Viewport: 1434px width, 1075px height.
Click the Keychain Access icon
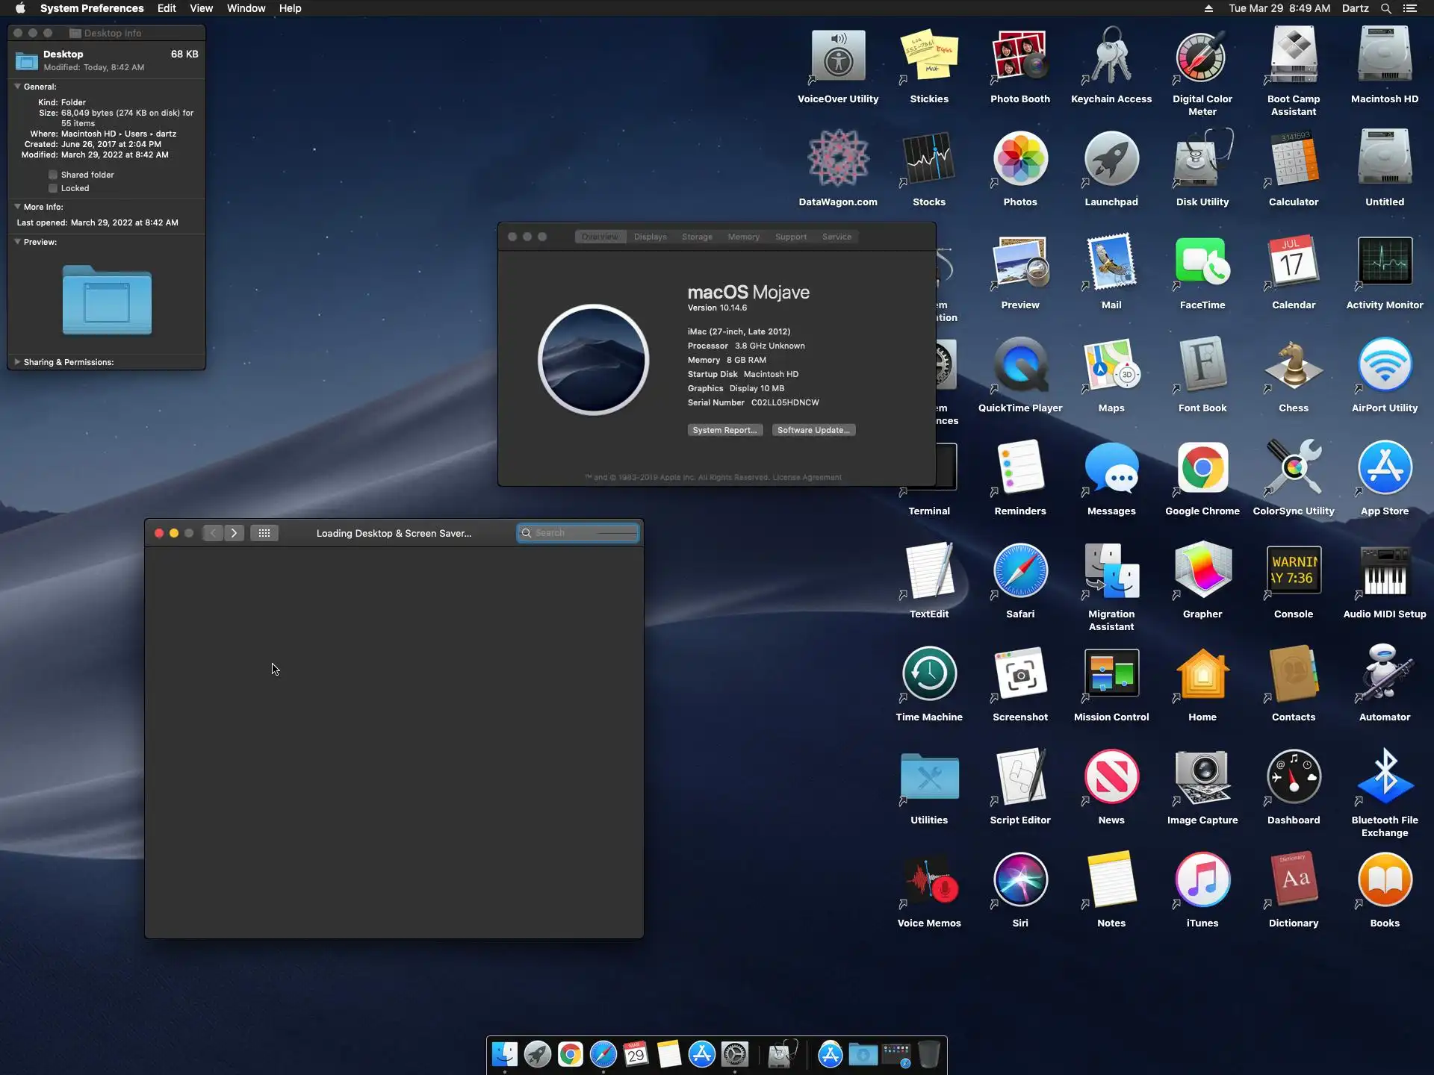1111,56
